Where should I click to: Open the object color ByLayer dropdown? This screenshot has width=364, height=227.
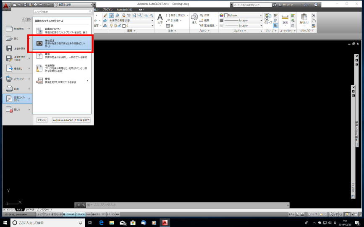point(243,16)
